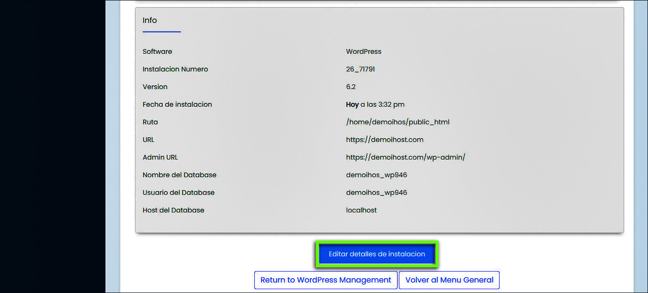
Task: Click the https://demoihost.com URL value
Action: pos(385,140)
